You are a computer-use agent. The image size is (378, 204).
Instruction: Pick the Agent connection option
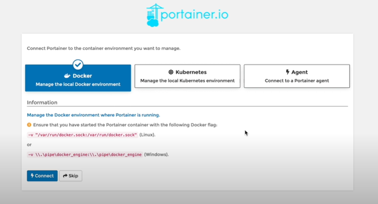tap(297, 76)
